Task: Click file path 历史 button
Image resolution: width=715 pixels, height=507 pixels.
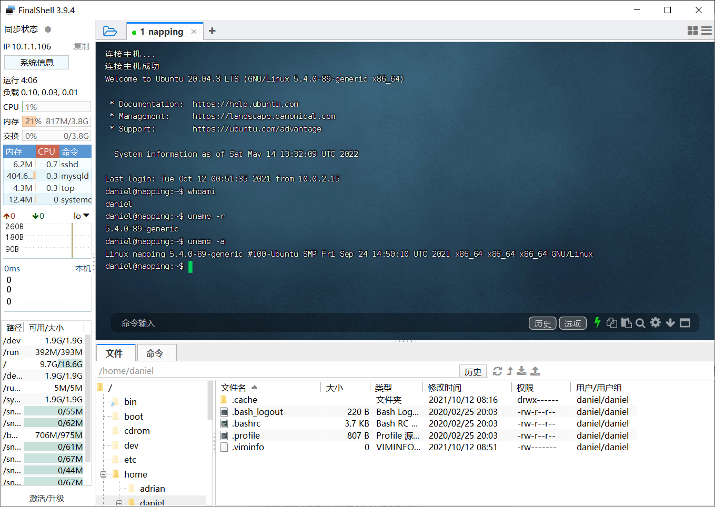Action: (x=472, y=371)
